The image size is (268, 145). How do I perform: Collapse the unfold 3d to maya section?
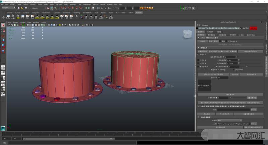(198, 38)
